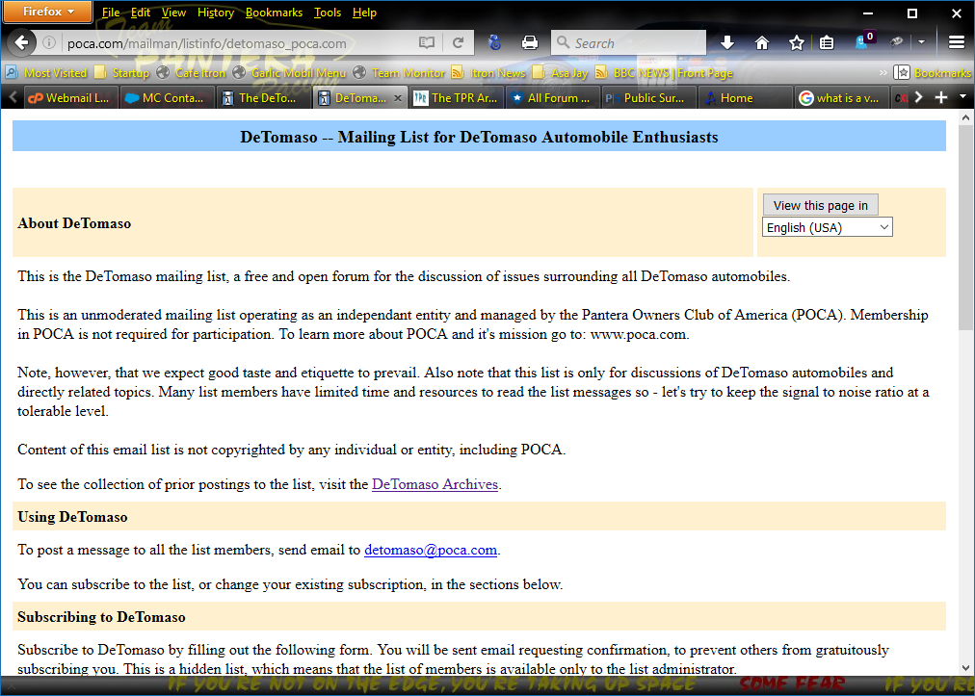Viewport: 975px width, 696px height.
Task: Open the Downloads arrow
Action: pyautogui.click(x=726, y=43)
